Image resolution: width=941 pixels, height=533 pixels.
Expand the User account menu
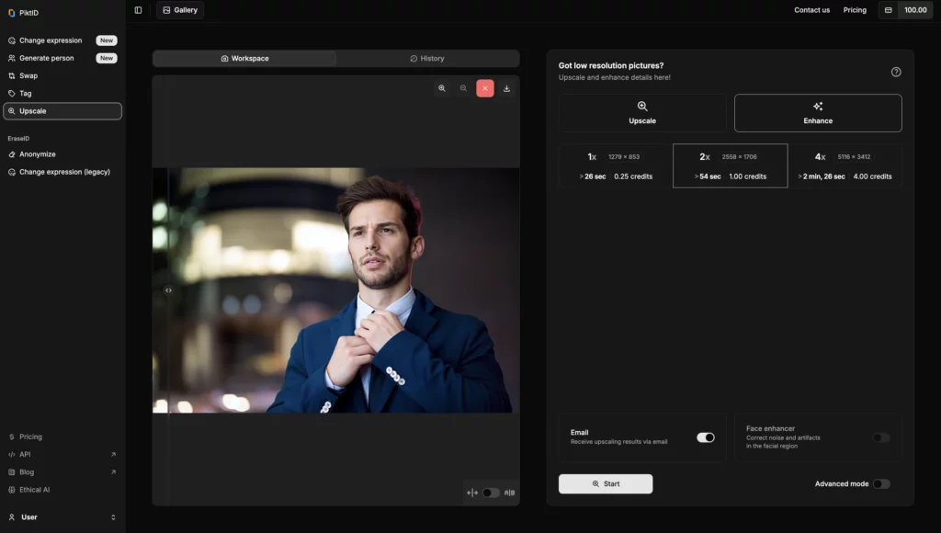point(62,516)
